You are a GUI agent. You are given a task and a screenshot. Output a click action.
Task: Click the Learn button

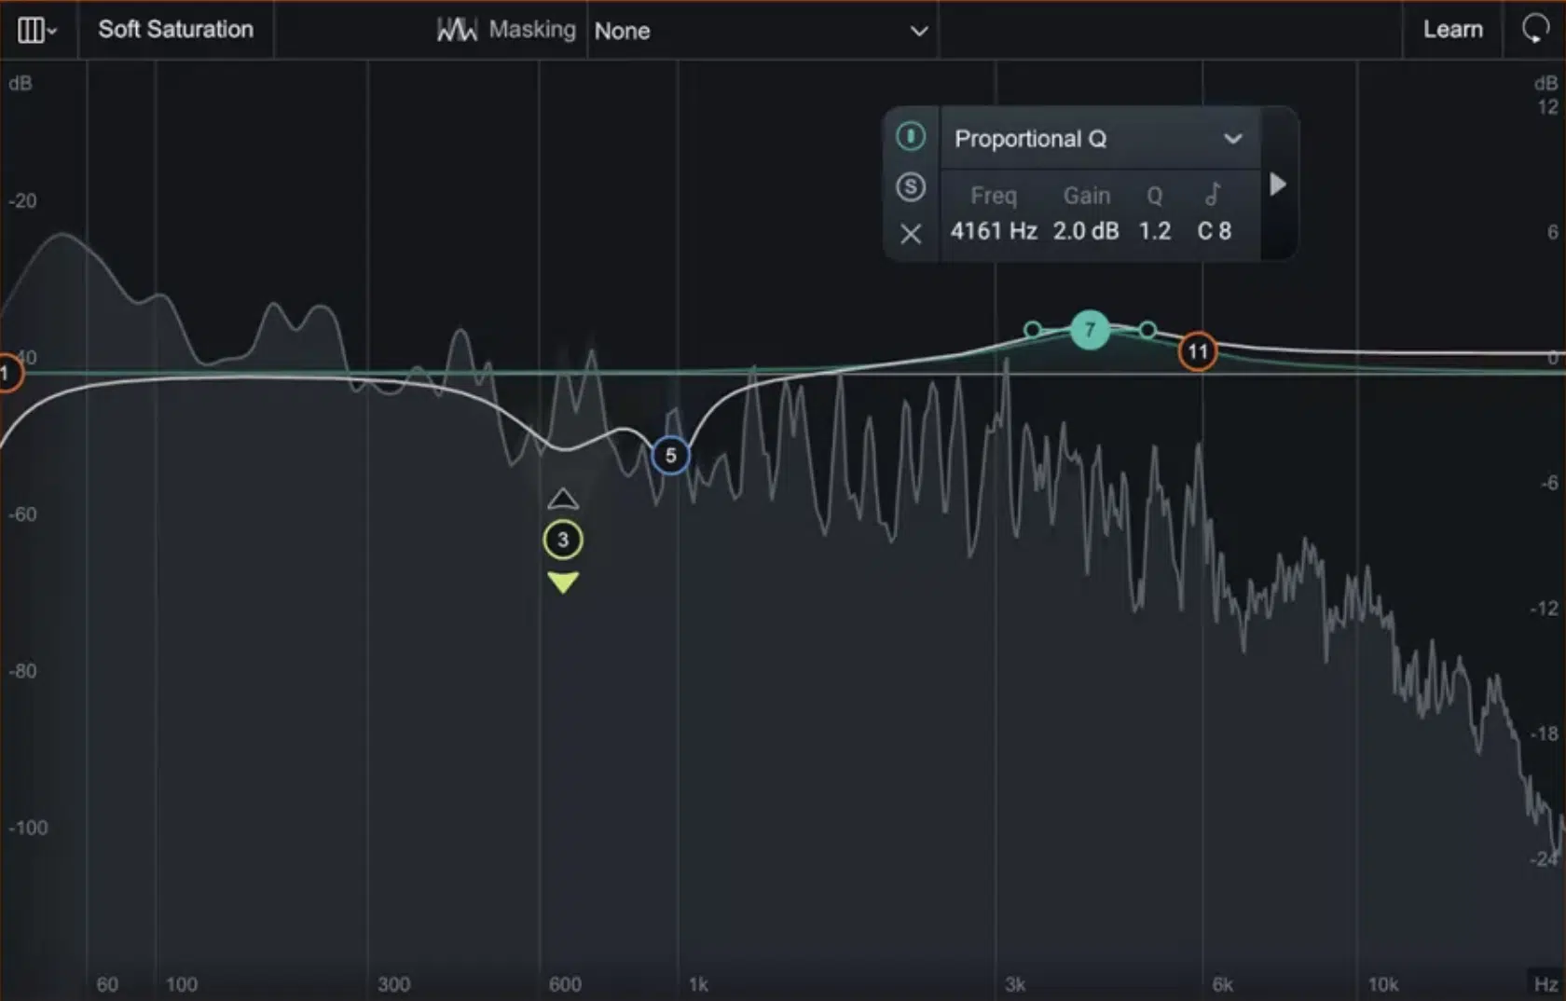point(1452,30)
